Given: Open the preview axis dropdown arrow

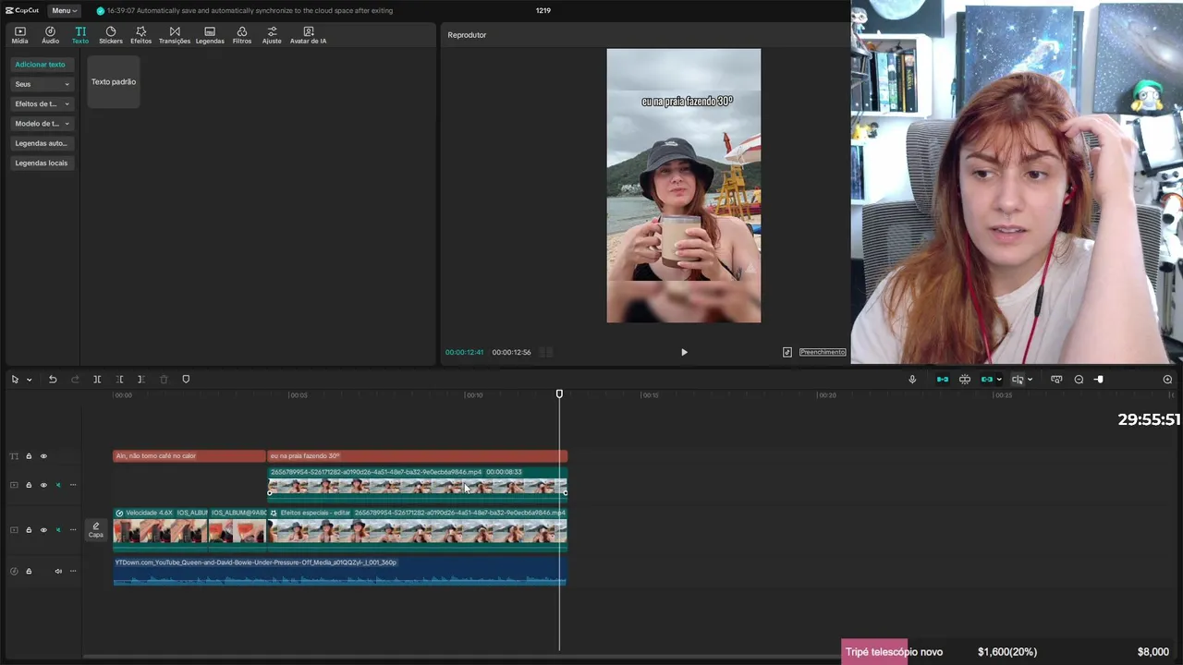Looking at the screenshot, I should coord(1030,380).
